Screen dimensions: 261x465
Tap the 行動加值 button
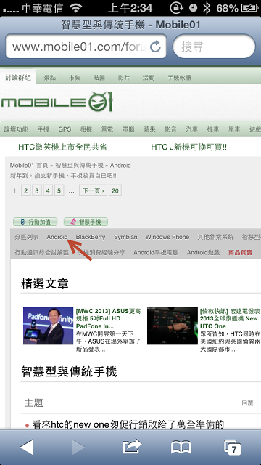(x=36, y=222)
